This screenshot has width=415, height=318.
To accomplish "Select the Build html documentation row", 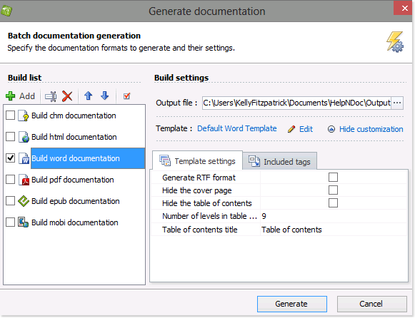I will click(x=74, y=137).
